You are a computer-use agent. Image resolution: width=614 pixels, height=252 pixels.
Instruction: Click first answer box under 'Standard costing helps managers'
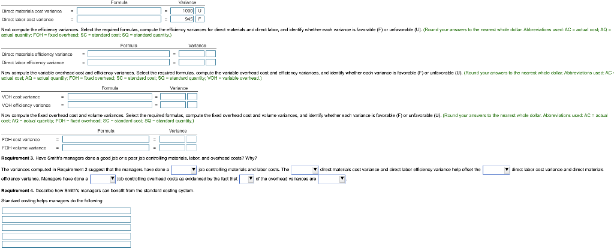click(66, 211)
